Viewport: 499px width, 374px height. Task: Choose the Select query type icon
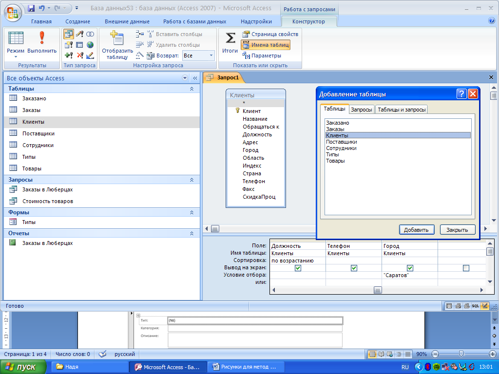pos(68,34)
